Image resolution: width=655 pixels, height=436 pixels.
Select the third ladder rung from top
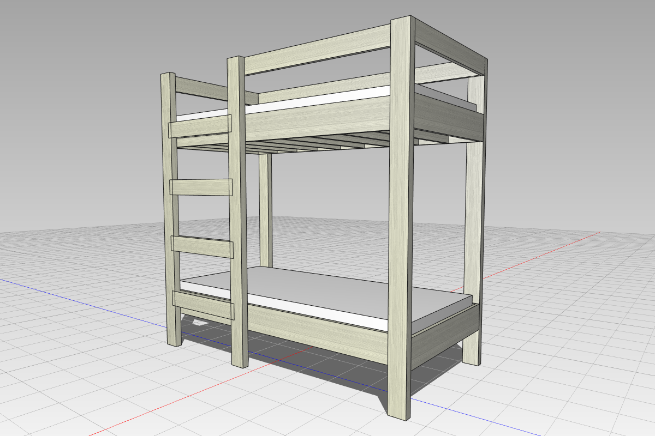[x=203, y=246]
